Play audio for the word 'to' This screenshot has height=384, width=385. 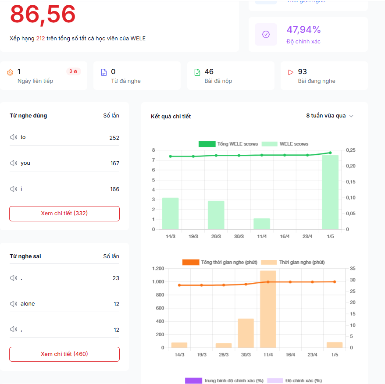(14, 137)
